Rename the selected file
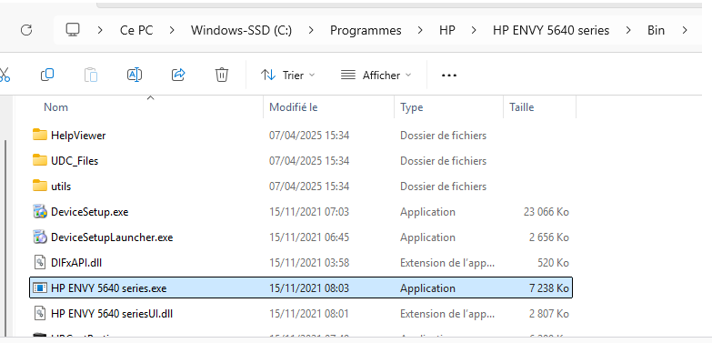 click(x=135, y=75)
